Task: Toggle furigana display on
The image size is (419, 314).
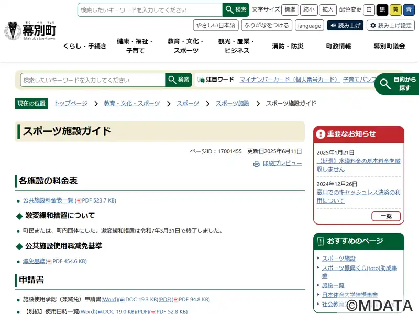Action: pyautogui.click(x=267, y=25)
